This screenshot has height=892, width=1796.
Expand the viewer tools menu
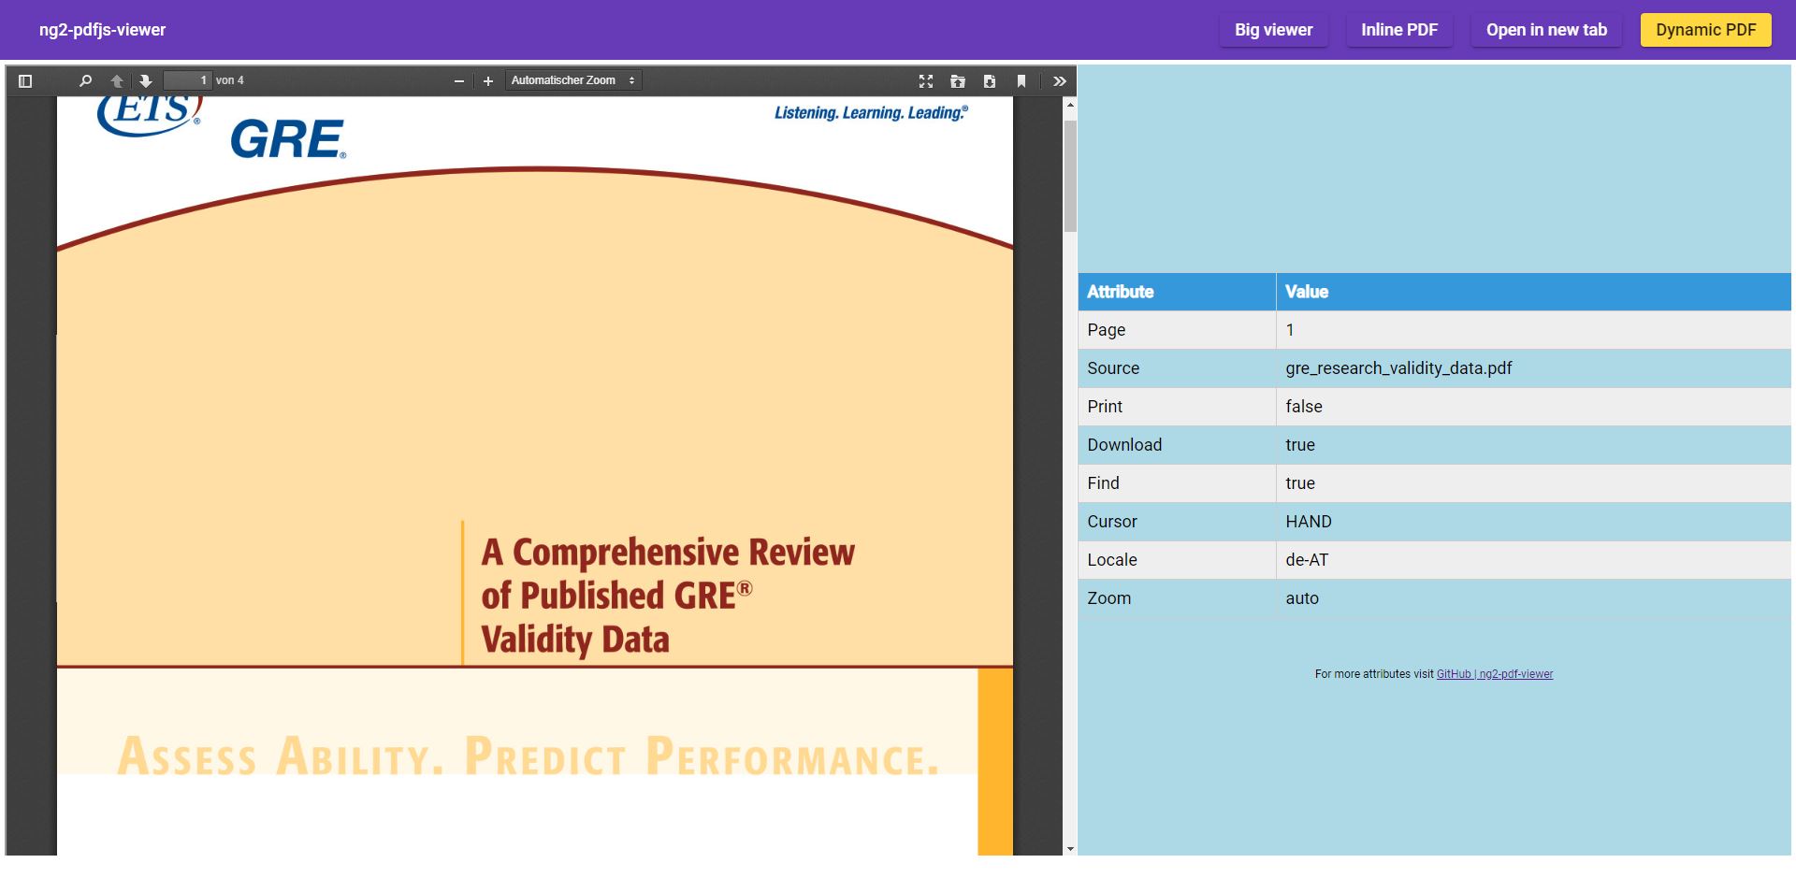pyautogui.click(x=1060, y=81)
